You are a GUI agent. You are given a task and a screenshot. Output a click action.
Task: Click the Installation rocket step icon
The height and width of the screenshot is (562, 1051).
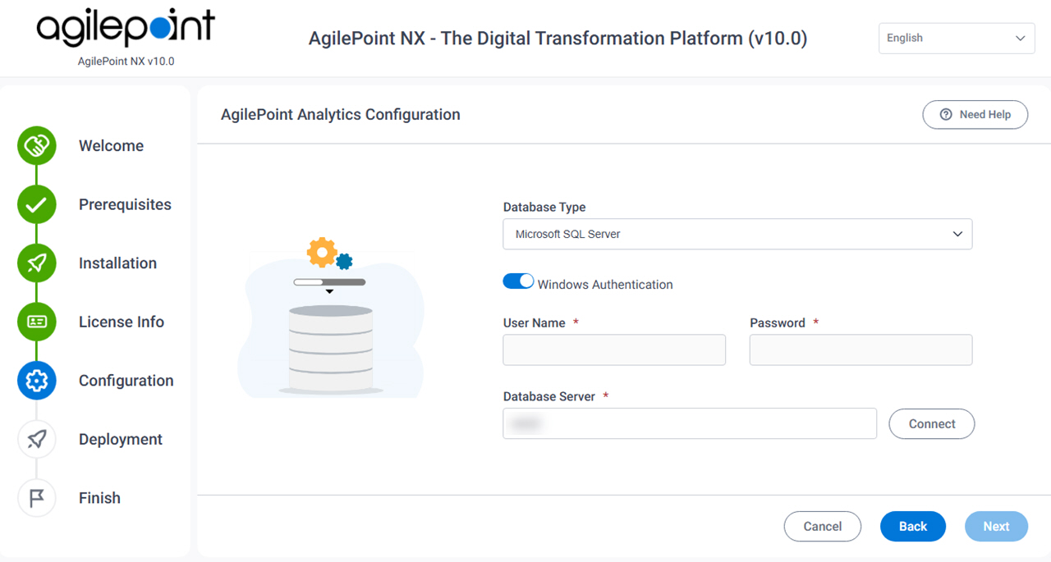coord(37,263)
